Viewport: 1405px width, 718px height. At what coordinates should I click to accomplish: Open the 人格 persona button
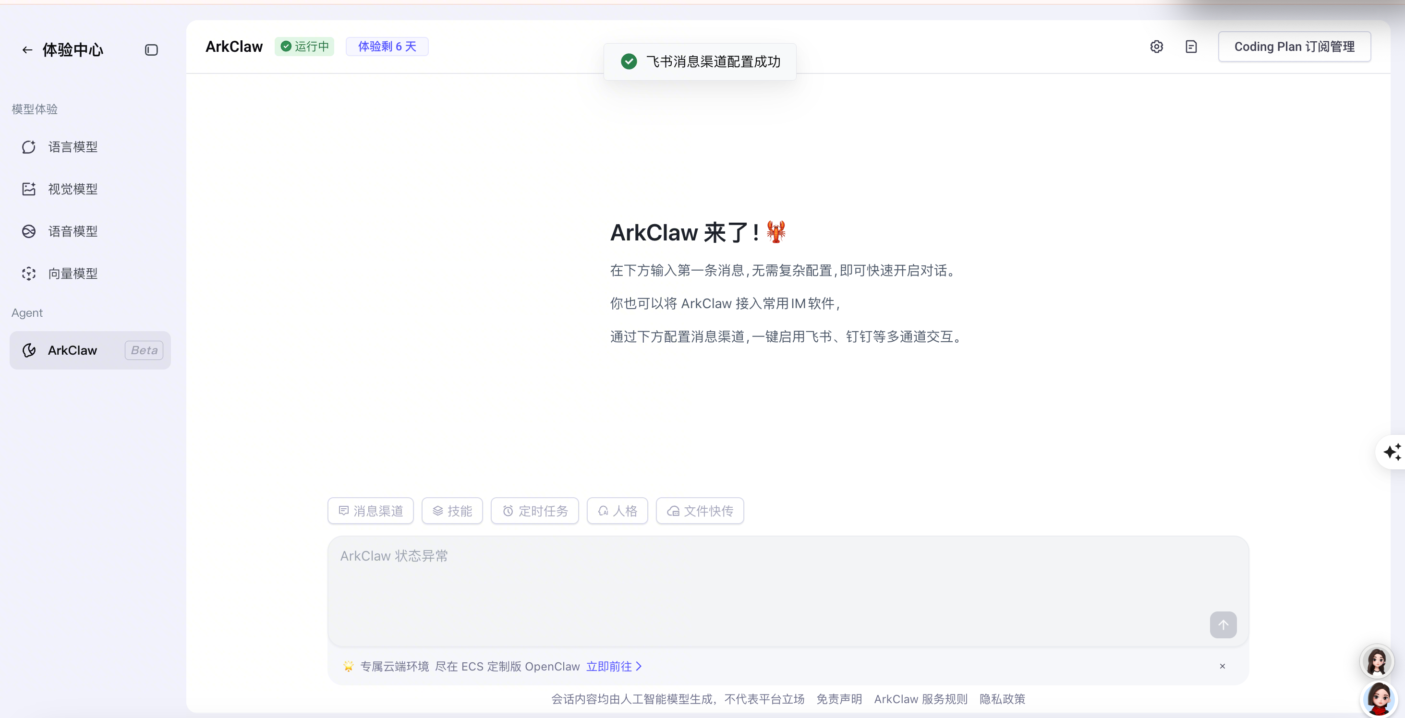click(617, 511)
